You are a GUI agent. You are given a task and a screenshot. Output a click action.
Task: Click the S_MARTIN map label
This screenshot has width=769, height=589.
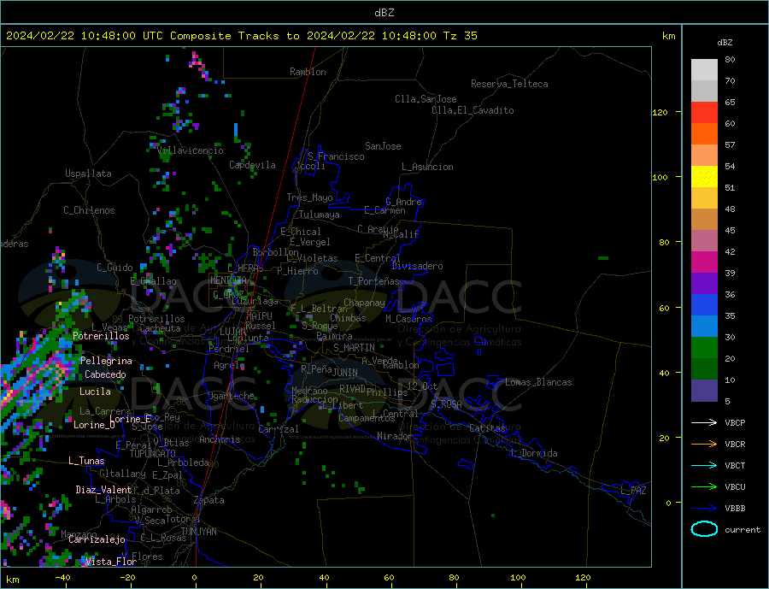(x=354, y=348)
